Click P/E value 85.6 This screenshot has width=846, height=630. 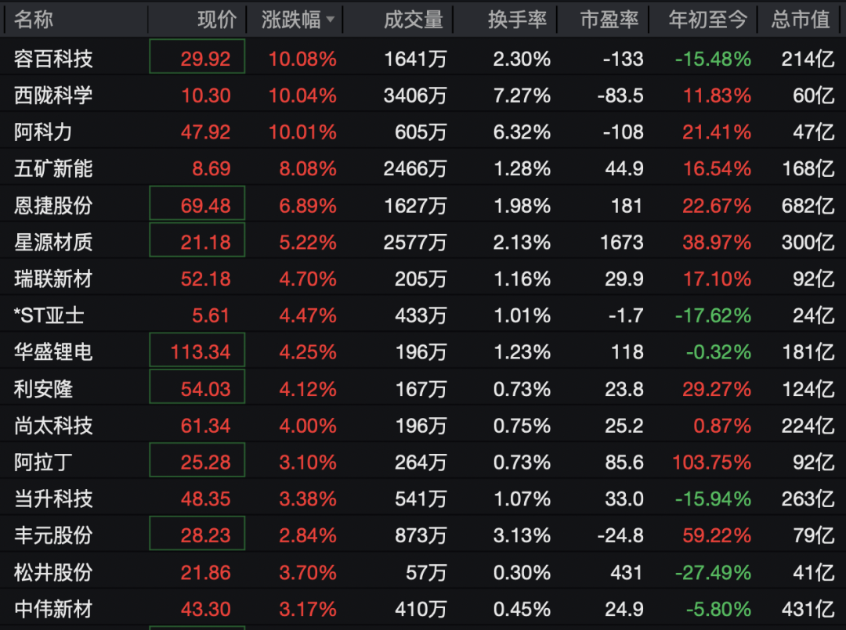coord(624,462)
